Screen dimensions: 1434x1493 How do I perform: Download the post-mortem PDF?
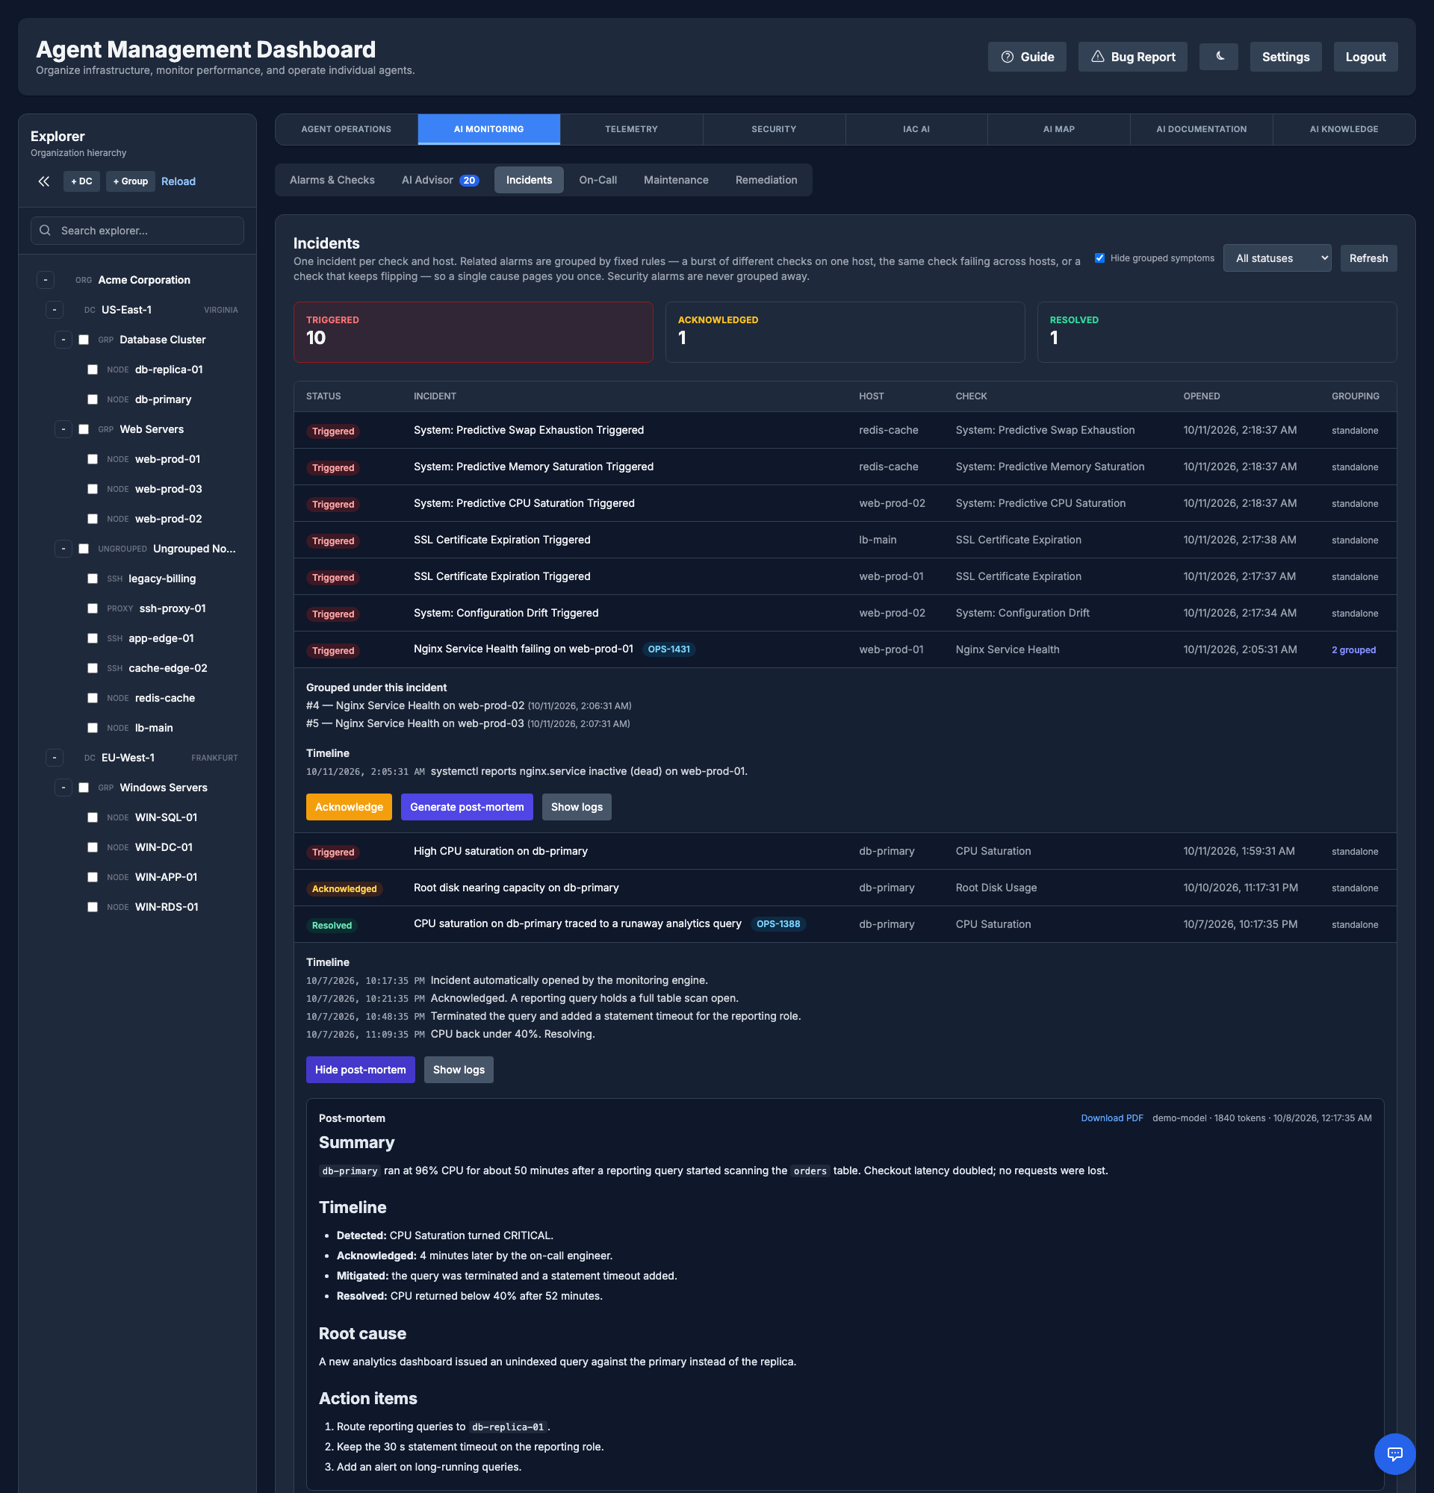coord(1111,1118)
